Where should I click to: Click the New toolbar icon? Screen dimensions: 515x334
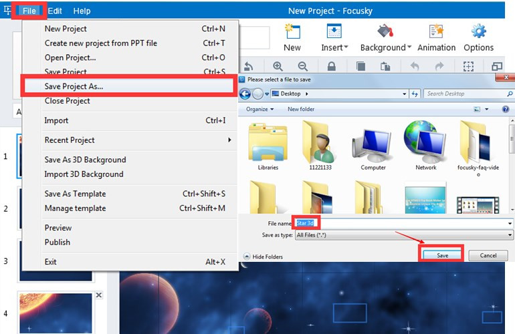point(292,32)
